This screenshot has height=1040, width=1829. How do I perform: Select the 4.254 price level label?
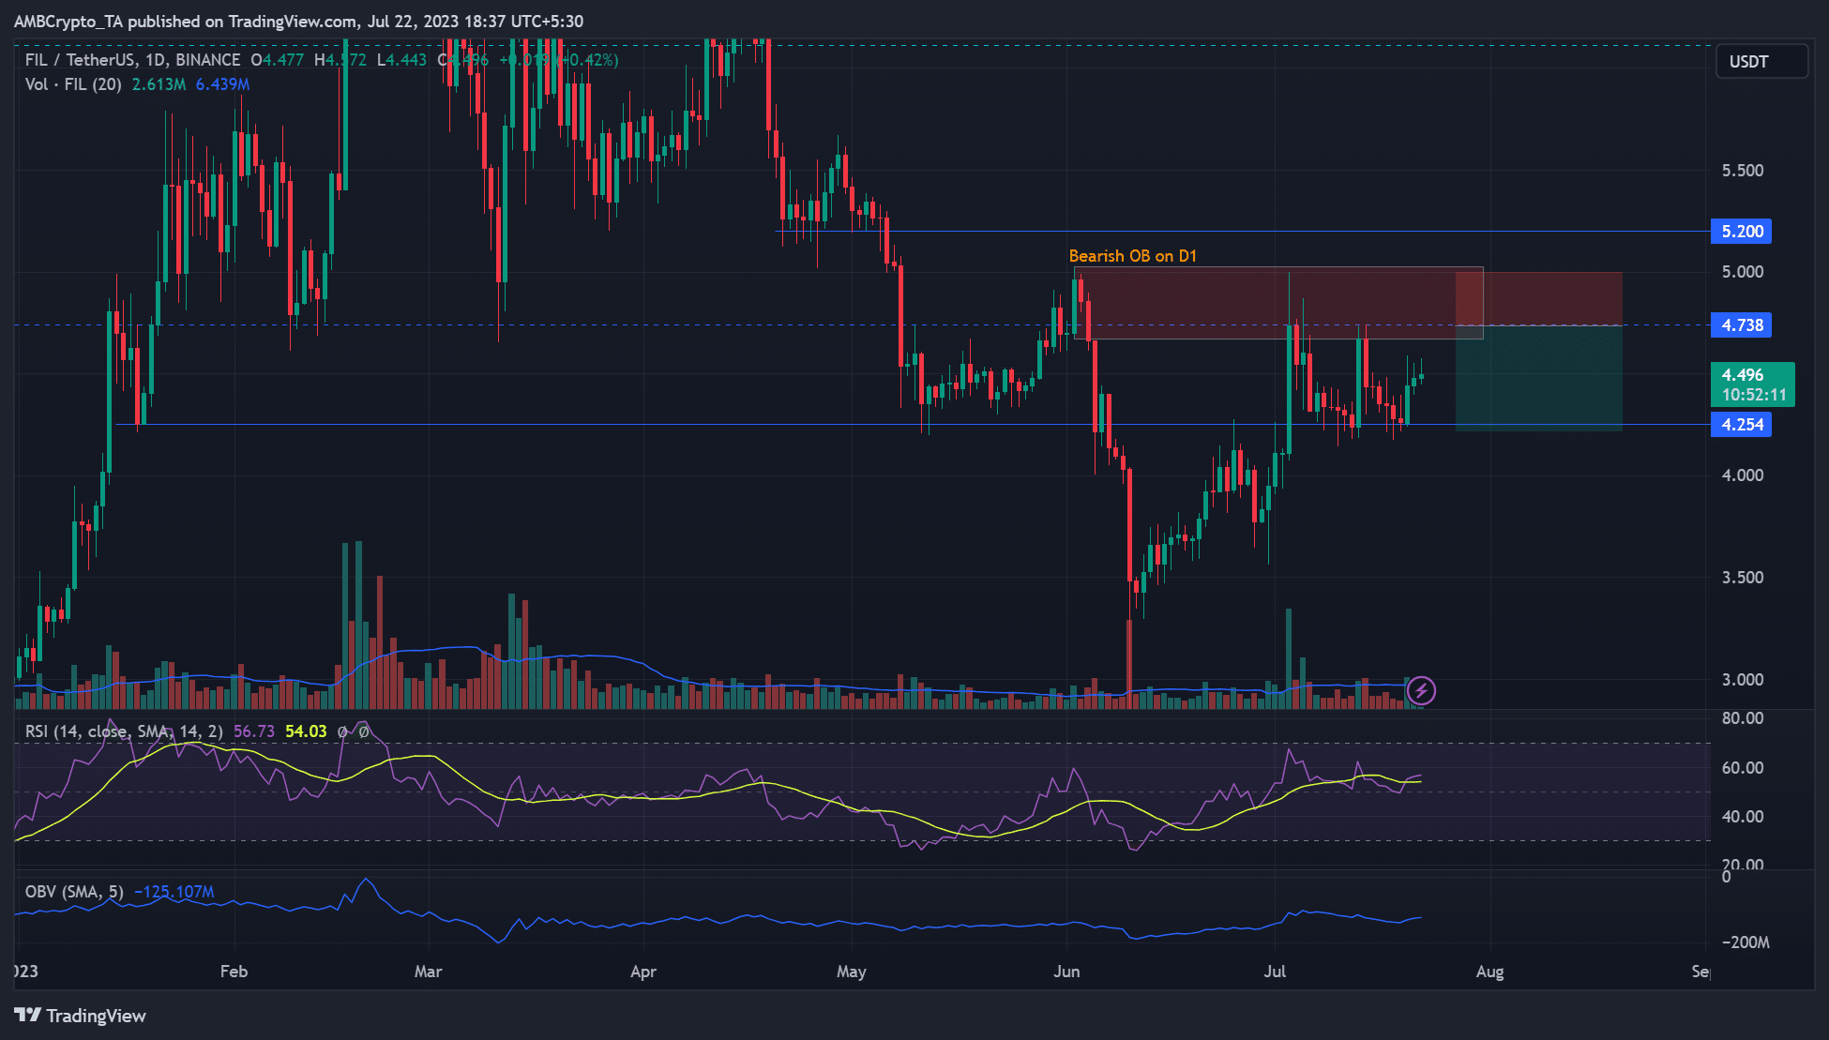[x=1742, y=425]
